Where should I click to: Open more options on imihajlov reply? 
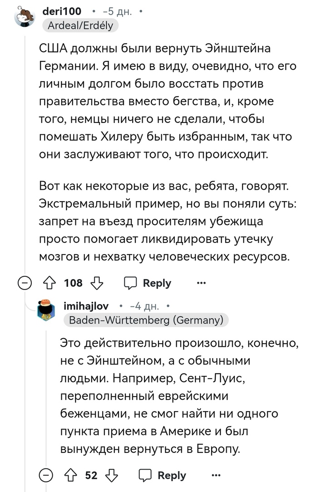point(216,475)
